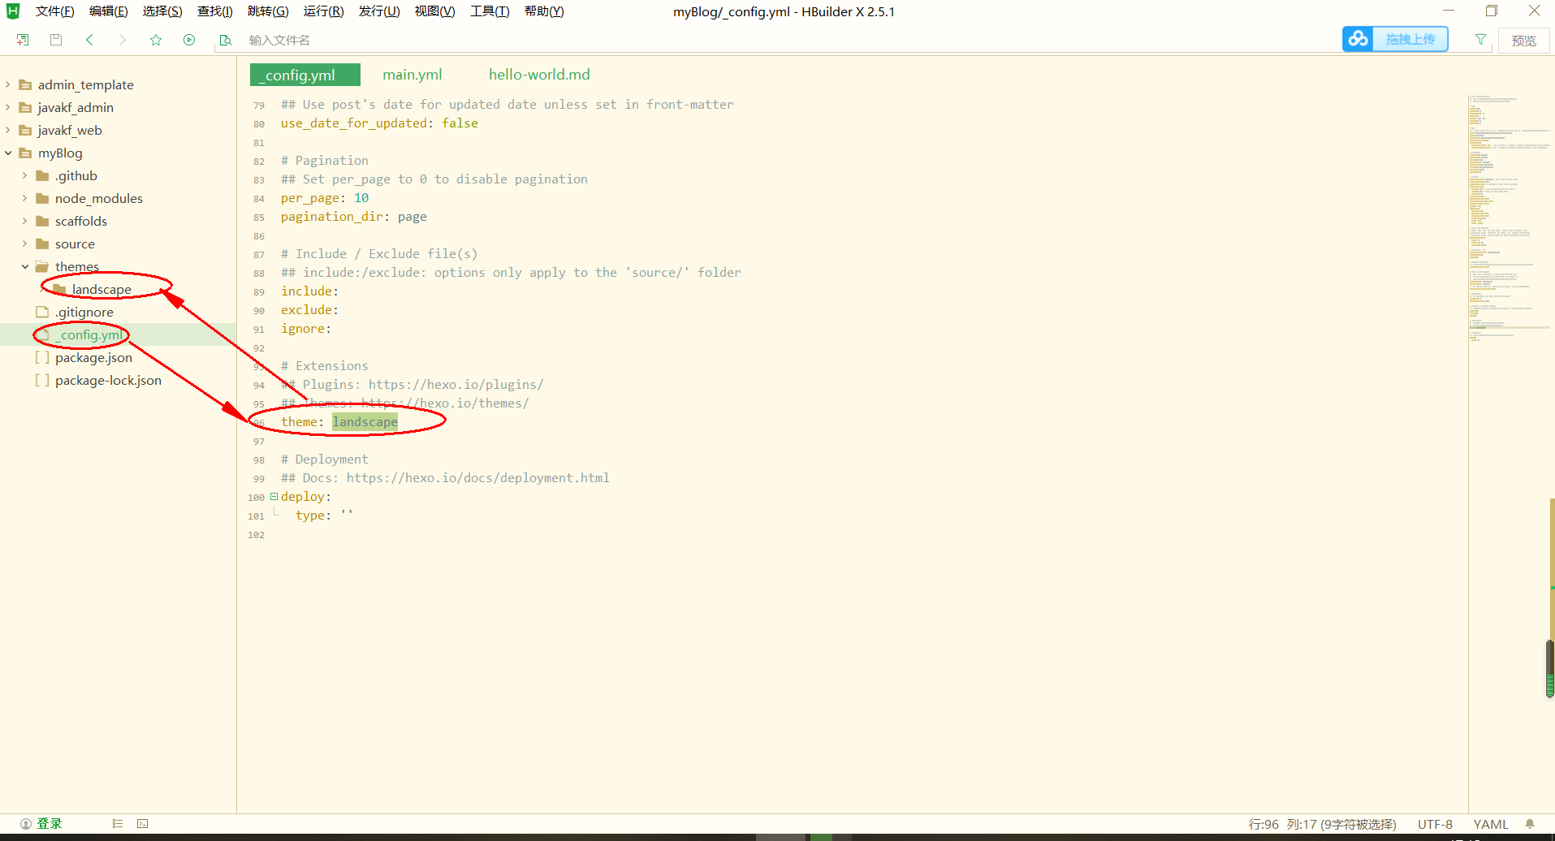Go forward with the right arrow icon
1555x841 pixels.
click(x=123, y=40)
